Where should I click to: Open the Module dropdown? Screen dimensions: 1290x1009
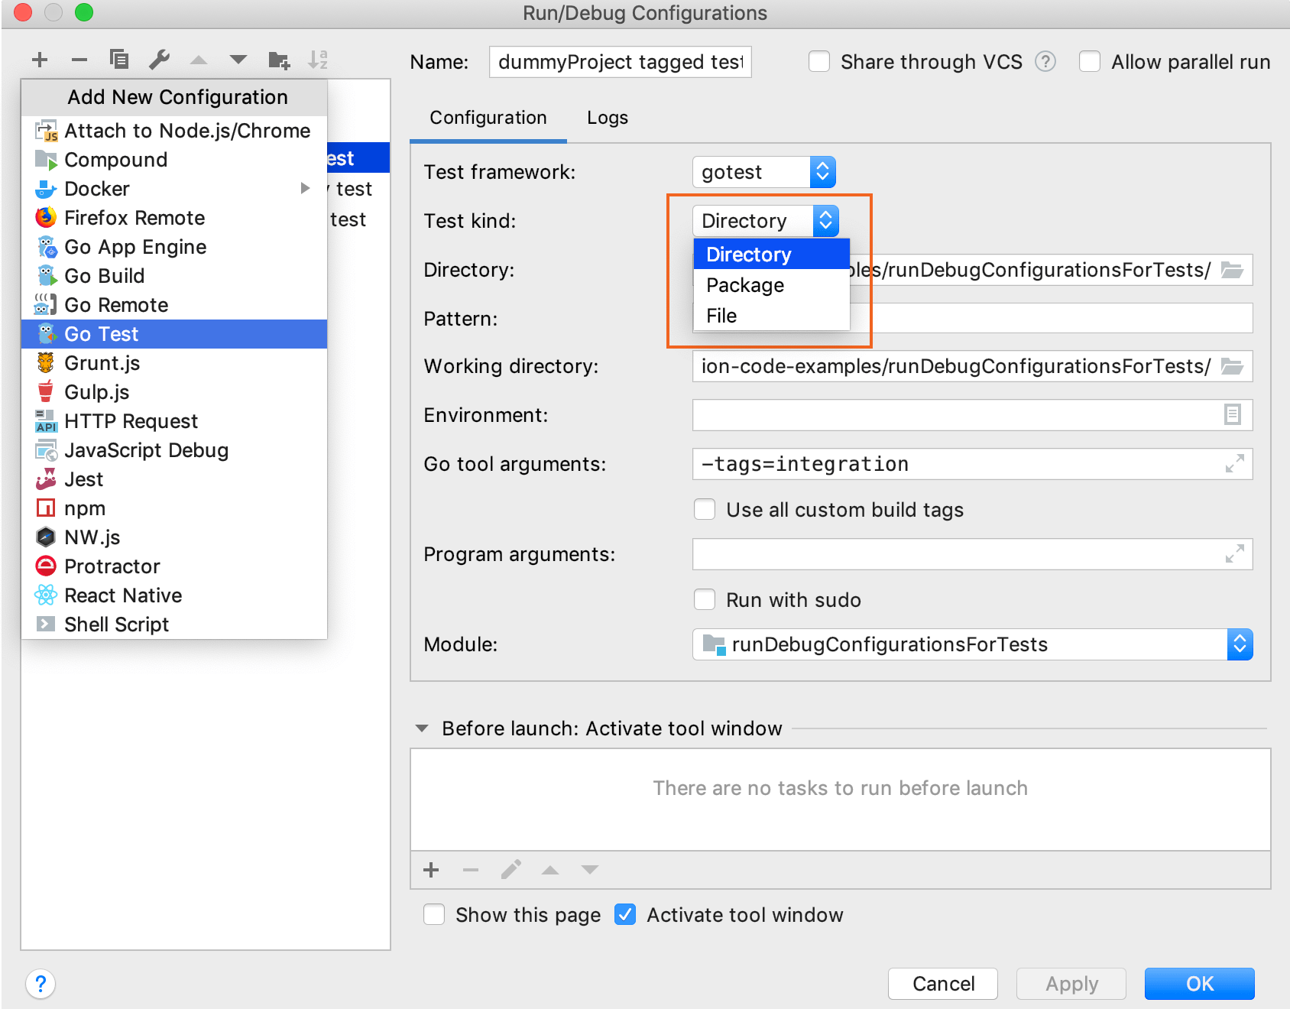[x=972, y=644]
